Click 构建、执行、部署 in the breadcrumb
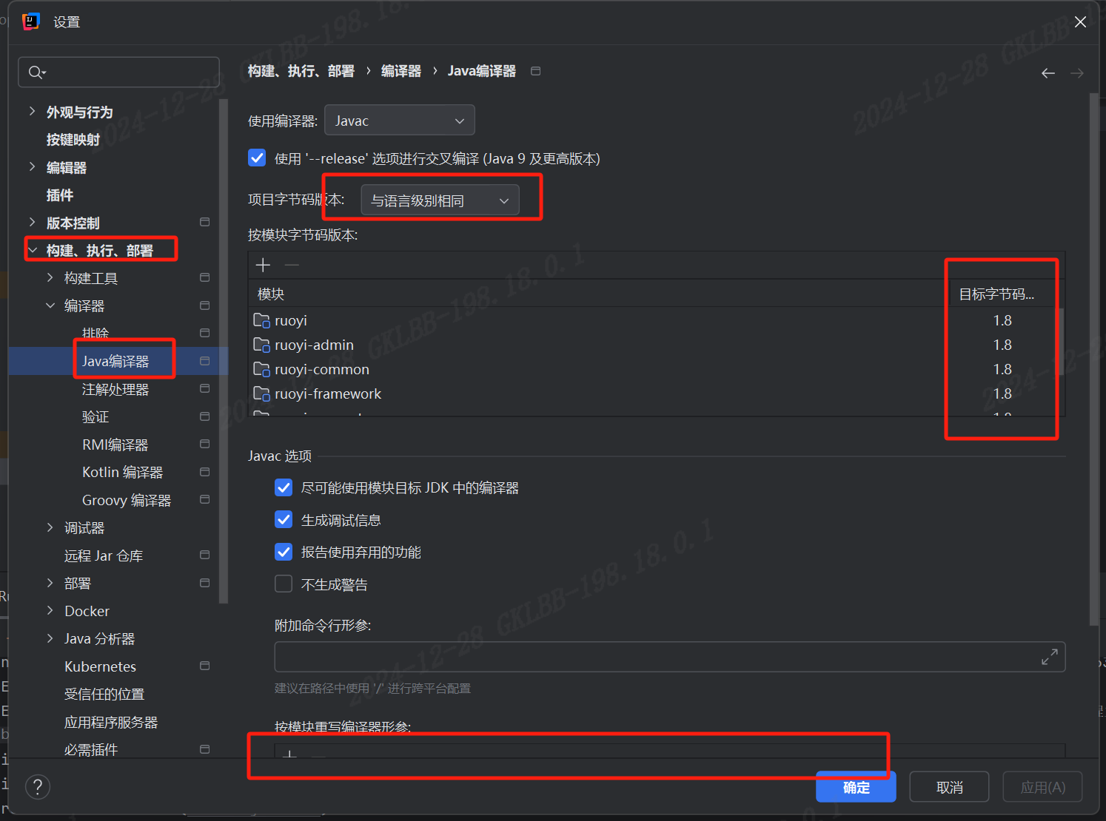The image size is (1106, 821). point(301,71)
